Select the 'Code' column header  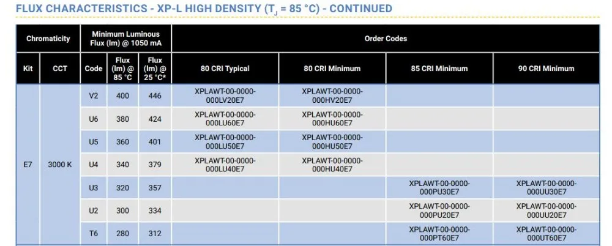(x=94, y=69)
